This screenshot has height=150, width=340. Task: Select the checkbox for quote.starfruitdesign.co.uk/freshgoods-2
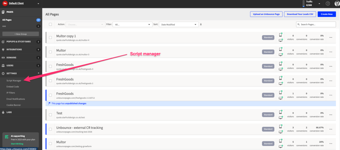[x=50, y=80]
